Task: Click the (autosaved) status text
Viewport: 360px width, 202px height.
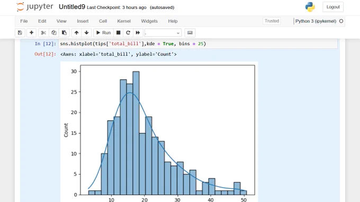Action: [162, 7]
